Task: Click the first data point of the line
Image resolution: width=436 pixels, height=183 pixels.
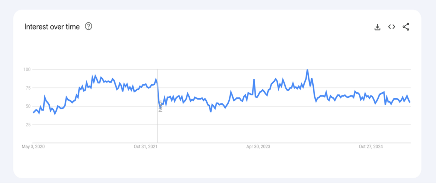Action: (x=33, y=112)
